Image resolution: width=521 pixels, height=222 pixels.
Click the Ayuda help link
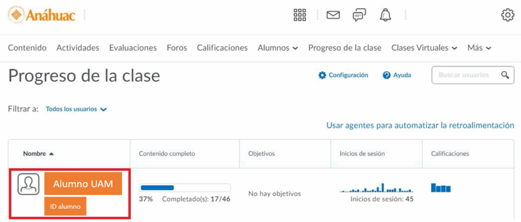[x=397, y=75]
